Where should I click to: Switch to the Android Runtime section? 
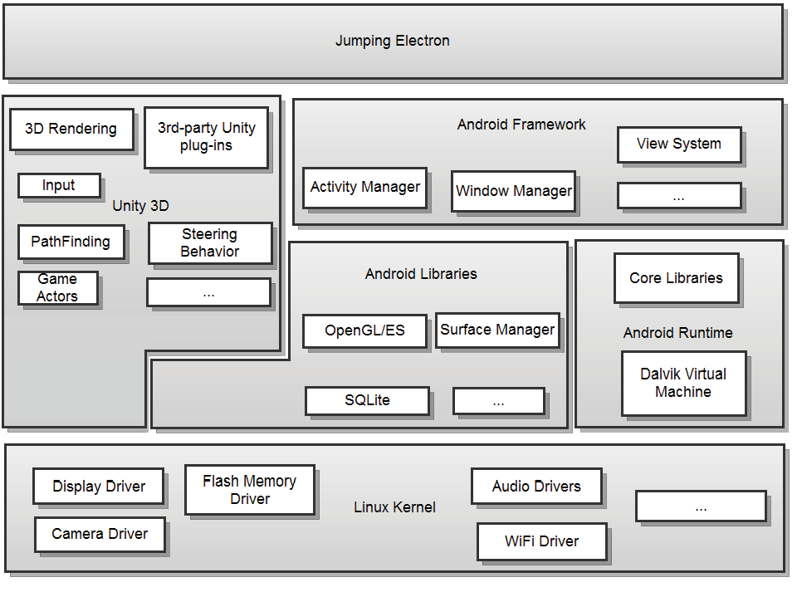[x=677, y=332]
